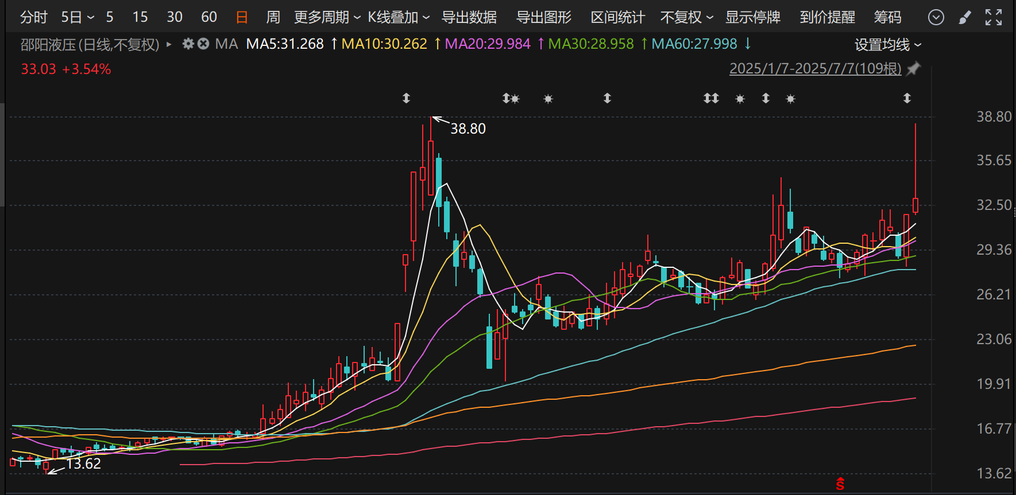
Task: Open the 不复权 adjustment dropdown
Action: [x=686, y=18]
